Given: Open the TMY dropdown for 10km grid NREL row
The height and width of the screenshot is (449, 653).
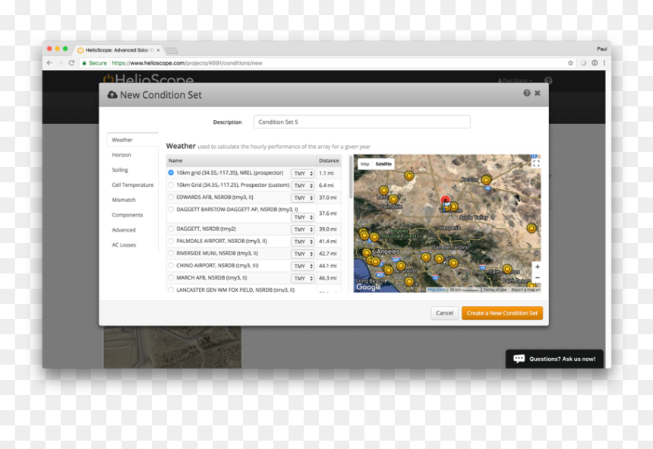Looking at the screenshot, I should click(x=302, y=173).
